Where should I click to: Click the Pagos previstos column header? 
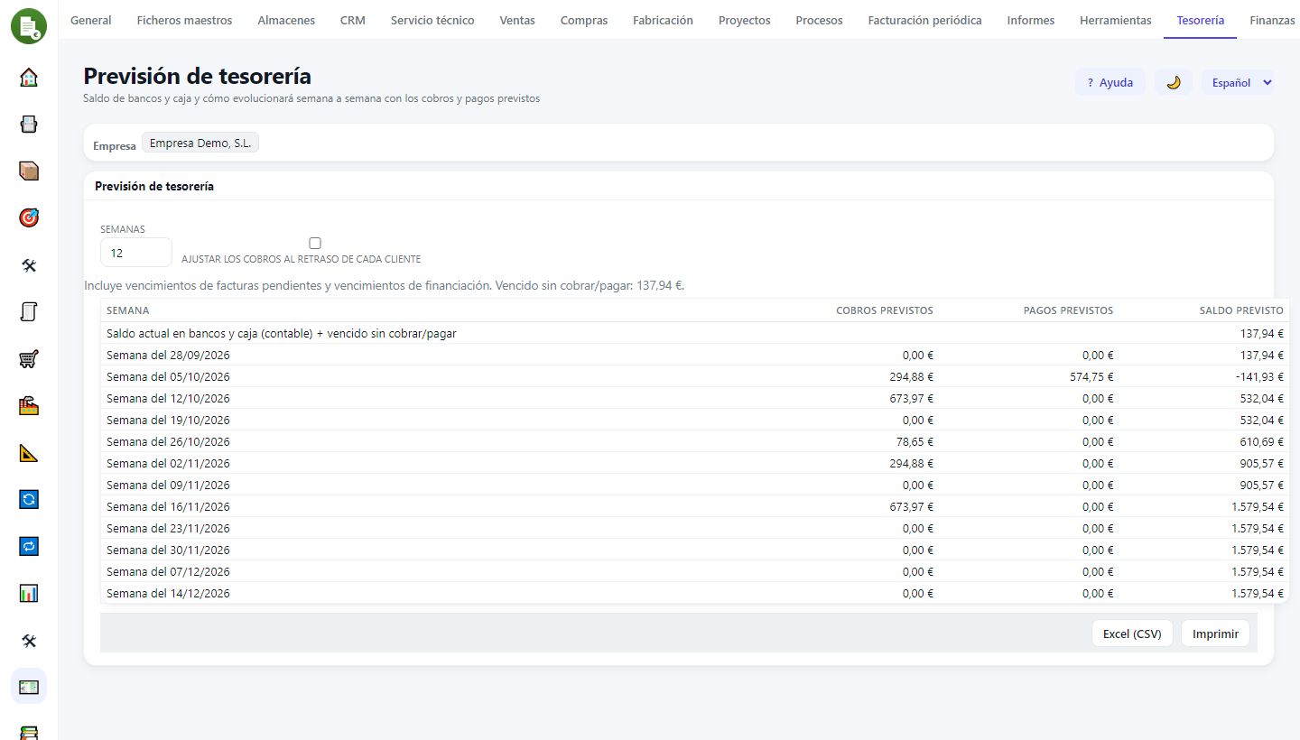coord(1068,310)
